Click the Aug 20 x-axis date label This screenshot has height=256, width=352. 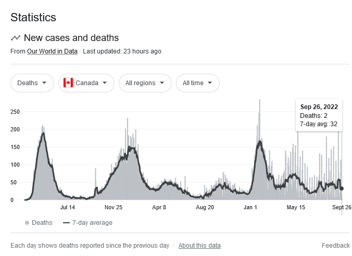pos(205,207)
